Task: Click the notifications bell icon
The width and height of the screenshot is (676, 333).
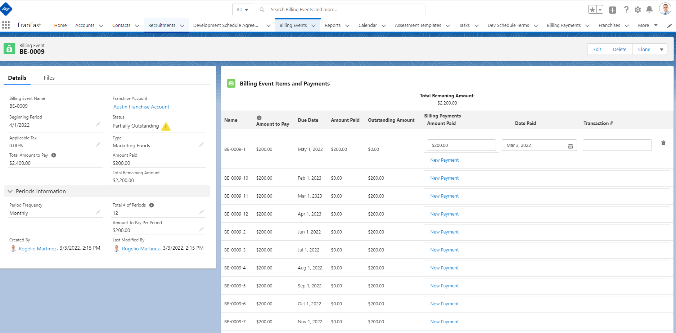Action: [649, 10]
